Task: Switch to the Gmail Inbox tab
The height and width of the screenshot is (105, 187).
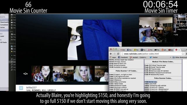Action: tap(122, 50)
